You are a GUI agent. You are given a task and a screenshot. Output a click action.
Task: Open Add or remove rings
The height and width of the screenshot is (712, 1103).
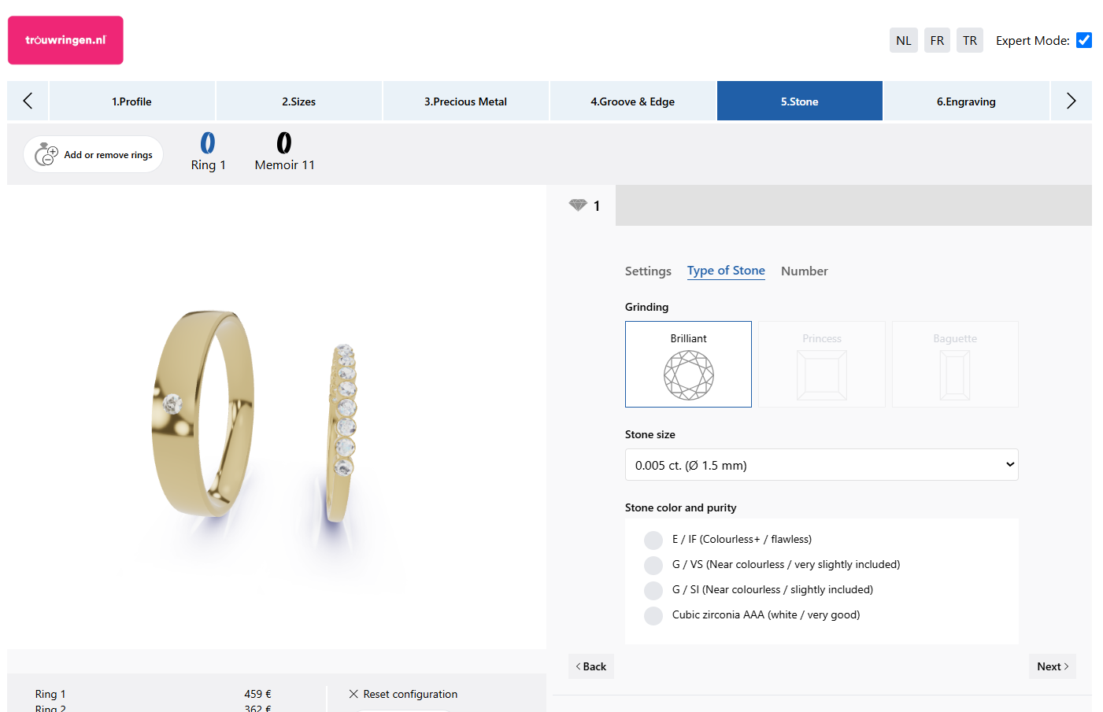(x=93, y=154)
